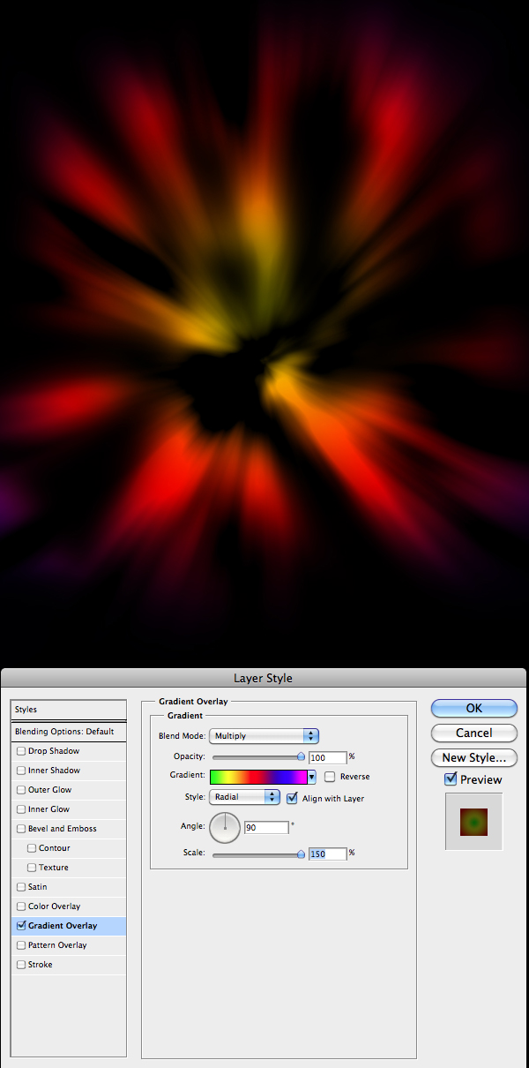Select the Texture style row

pos(68,868)
